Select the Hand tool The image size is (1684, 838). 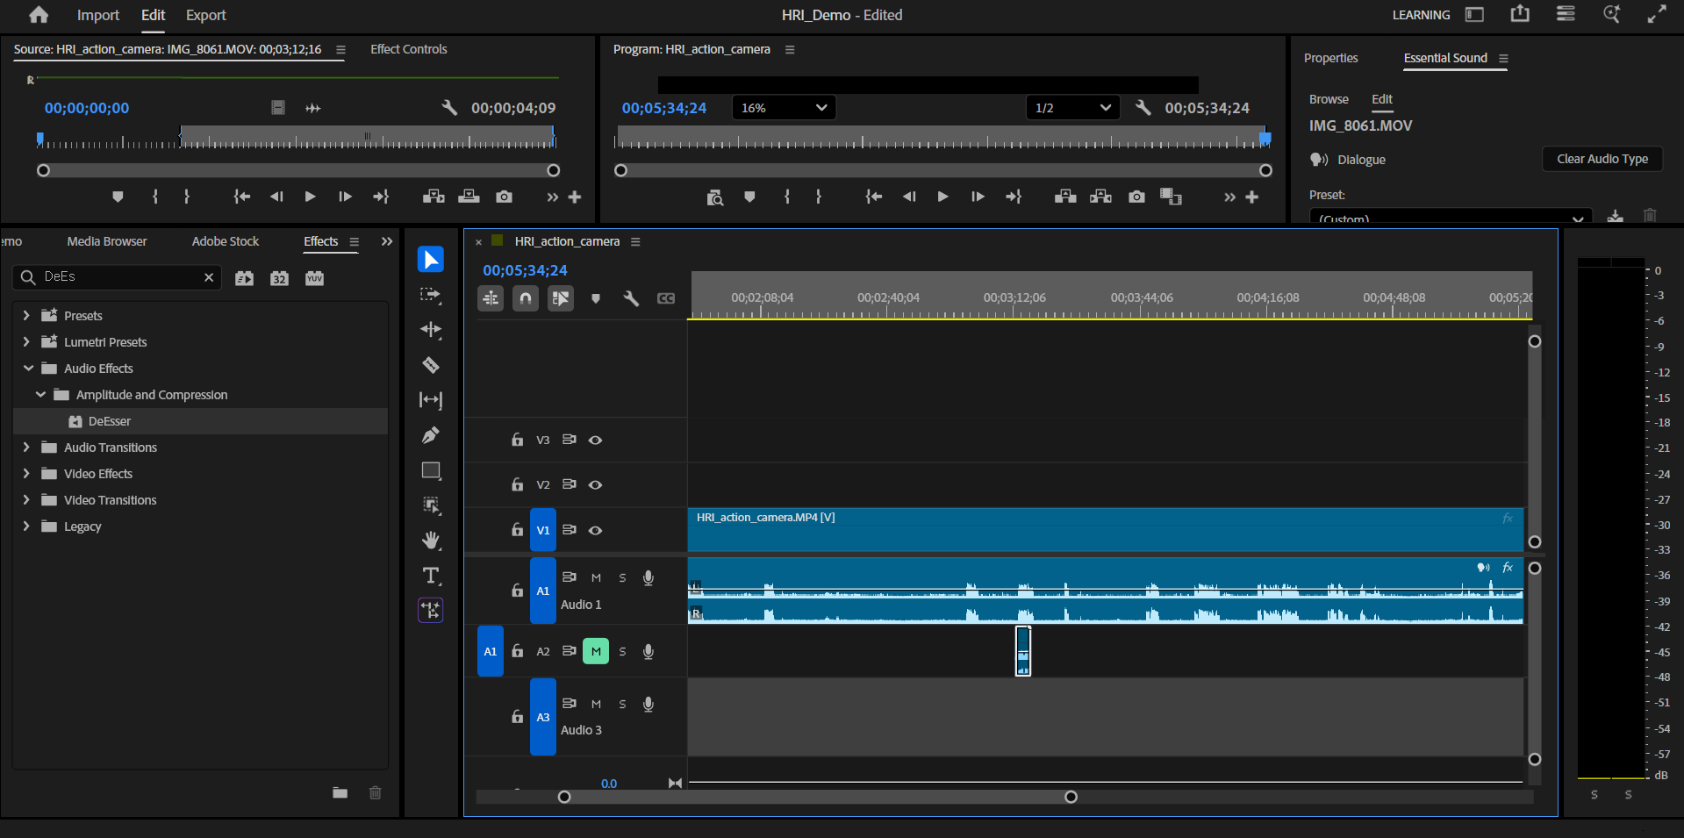click(430, 541)
